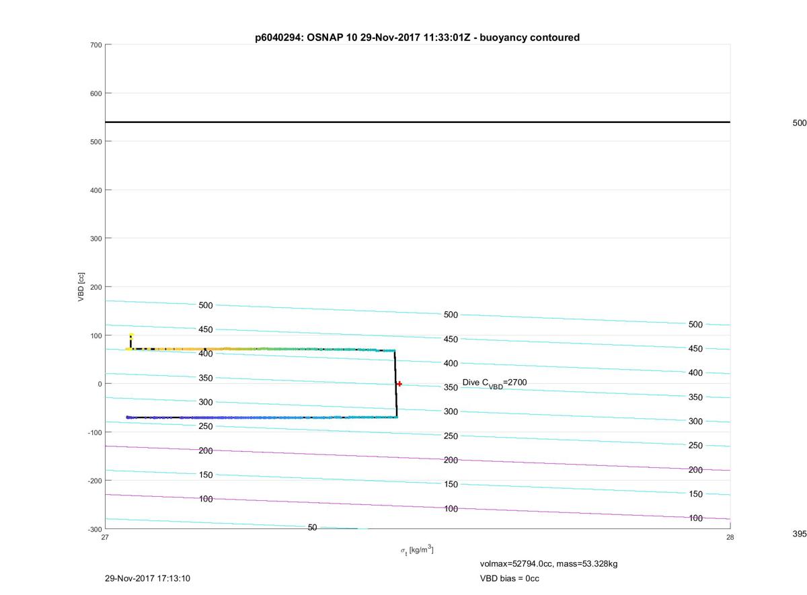Click the y-axis tick label '0'
The width and height of the screenshot is (807, 595).
click(100, 384)
